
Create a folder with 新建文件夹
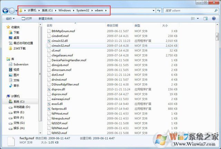[46, 18]
